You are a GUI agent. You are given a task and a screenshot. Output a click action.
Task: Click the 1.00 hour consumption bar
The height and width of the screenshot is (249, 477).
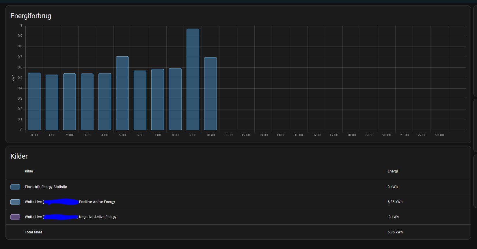point(52,103)
